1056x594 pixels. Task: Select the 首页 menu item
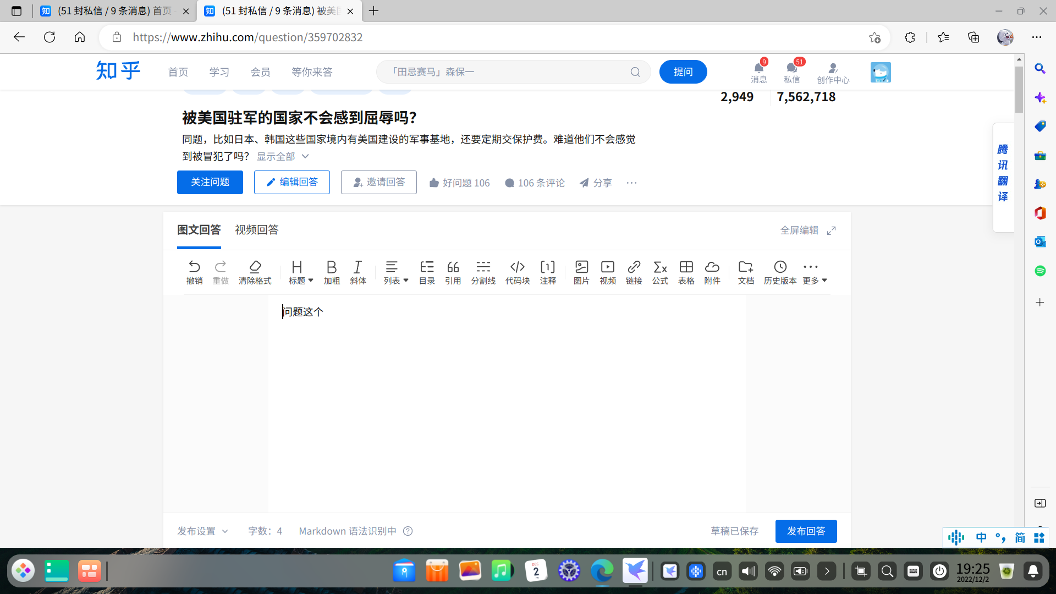coord(178,71)
